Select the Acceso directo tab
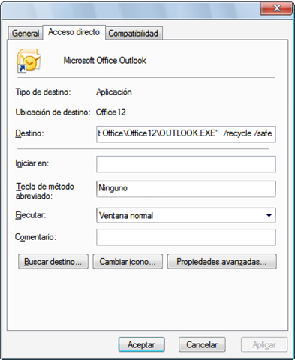295x360 pixels. 74,32
